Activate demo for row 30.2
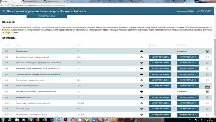 pyautogui.click(x=160, y=57)
